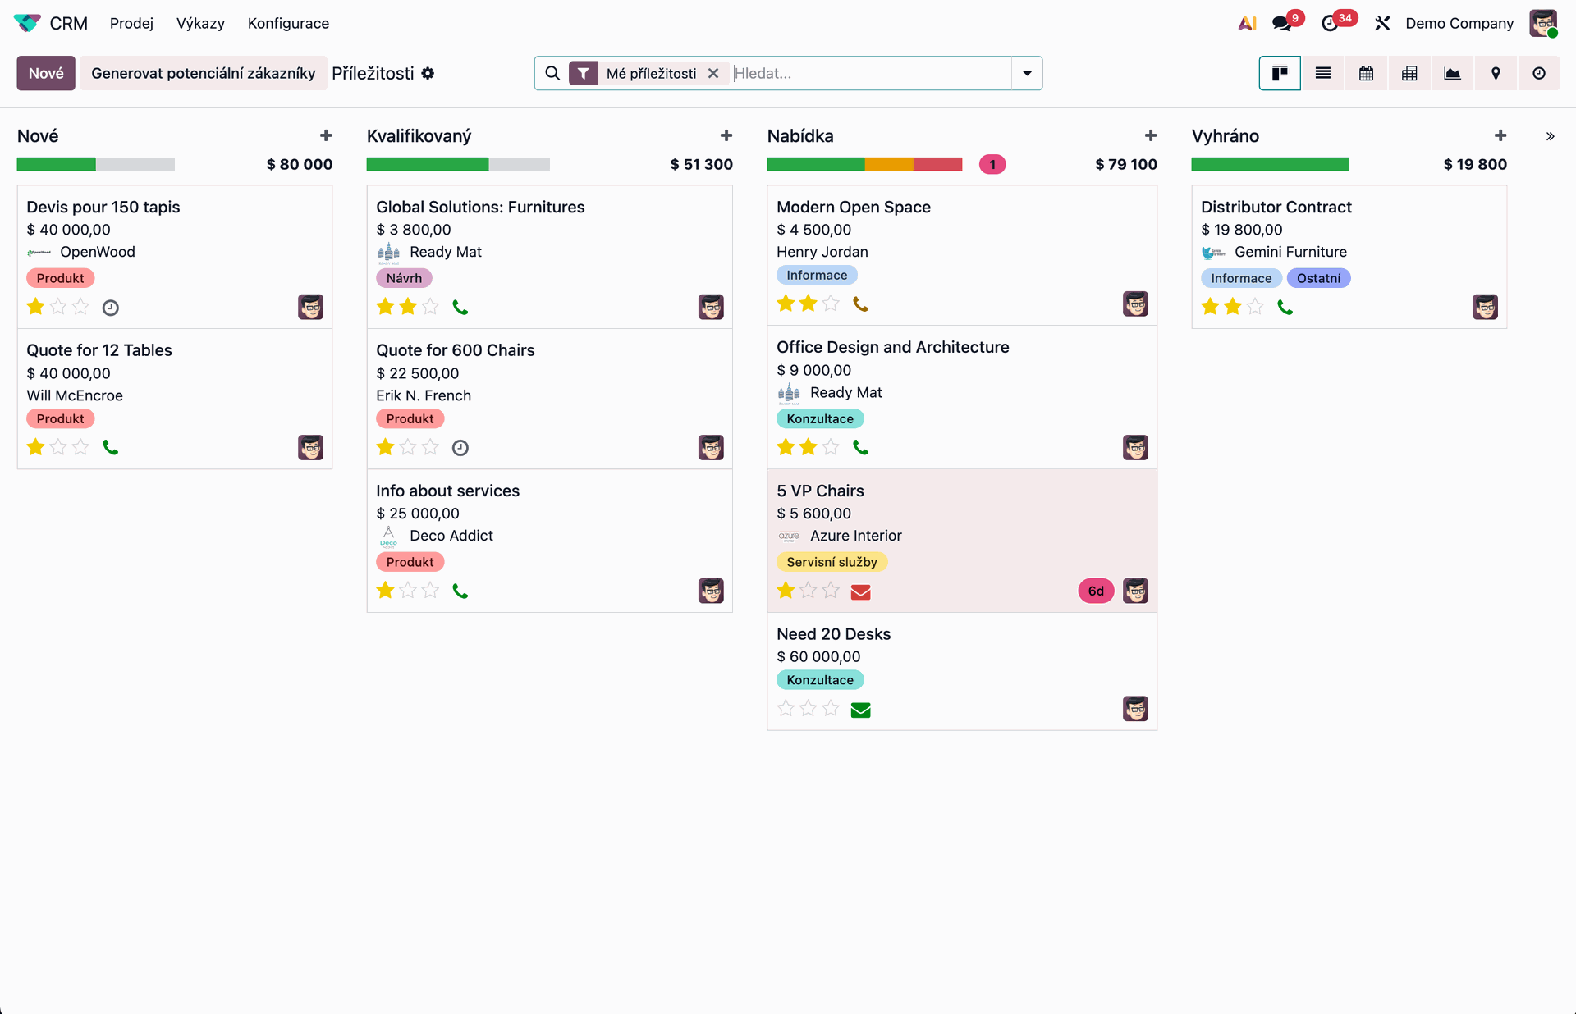Screen dimensions: 1576x1014
Task: Open the pivot table view
Action: click(x=1409, y=74)
